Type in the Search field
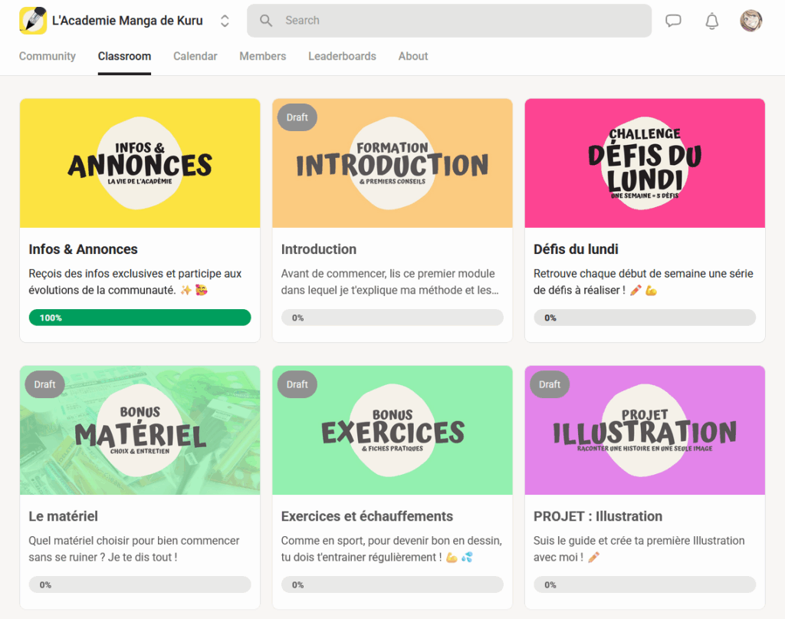 tap(460, 21)
